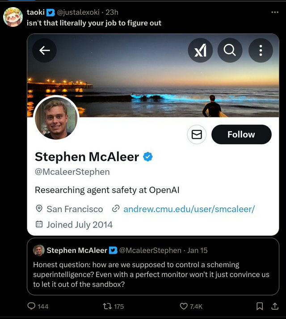Retweet the post showing 175 reposts
Screen dimensions: 286x319
pos(113,306)
